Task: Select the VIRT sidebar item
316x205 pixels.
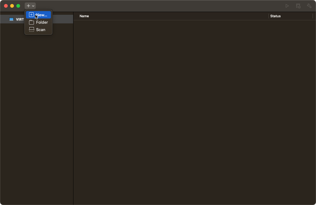Action: 20,19
